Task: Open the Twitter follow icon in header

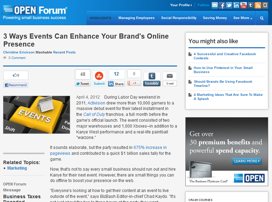Action: pyautogui.click(x=229, y=5)
